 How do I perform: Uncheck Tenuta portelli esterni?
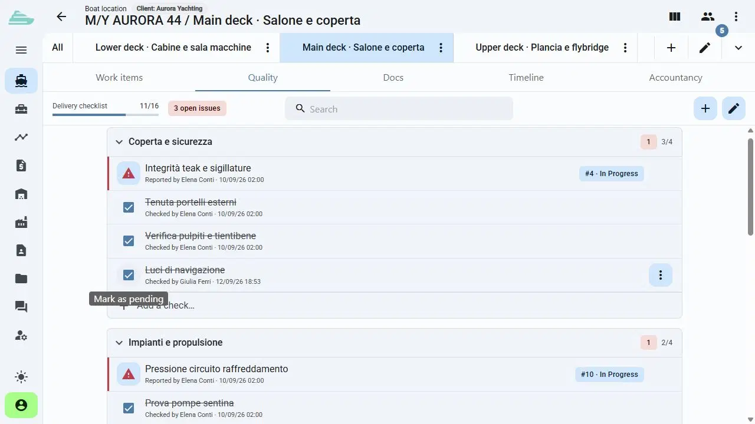129,207
